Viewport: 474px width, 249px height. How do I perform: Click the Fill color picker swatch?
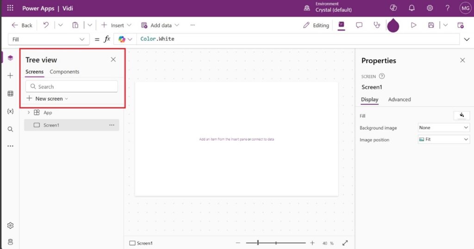pos(462,116)
